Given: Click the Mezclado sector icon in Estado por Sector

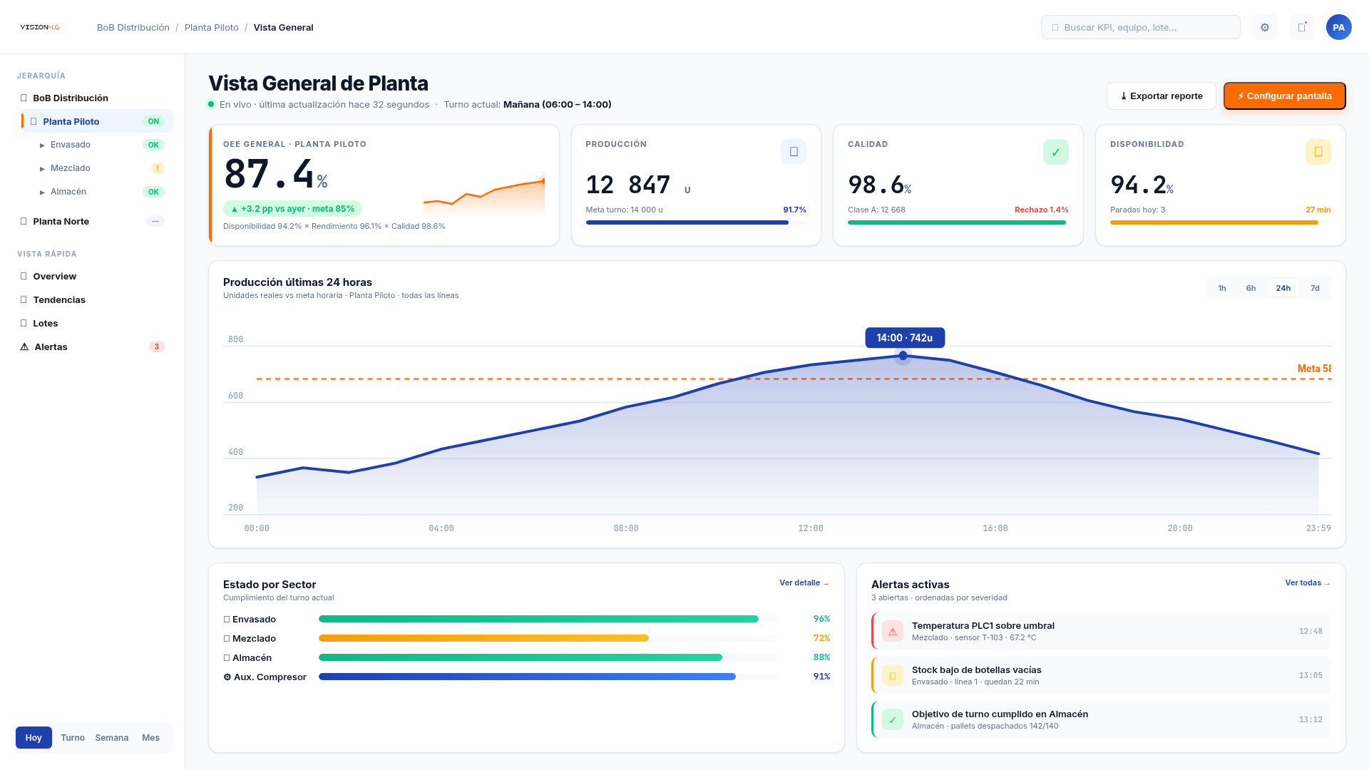Looking at the screenshot, I should point(227,639).
